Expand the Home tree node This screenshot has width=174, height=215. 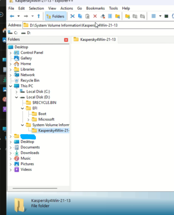tap(10, 64)
